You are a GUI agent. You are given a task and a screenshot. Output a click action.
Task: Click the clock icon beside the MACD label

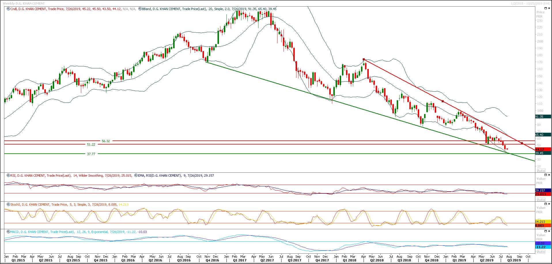click(x=8, y=232)
